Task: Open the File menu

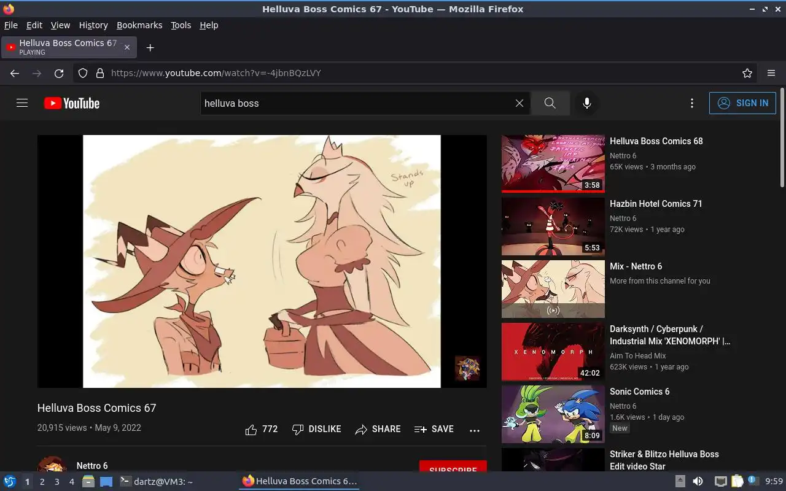Action: click(x=11, y=25)
